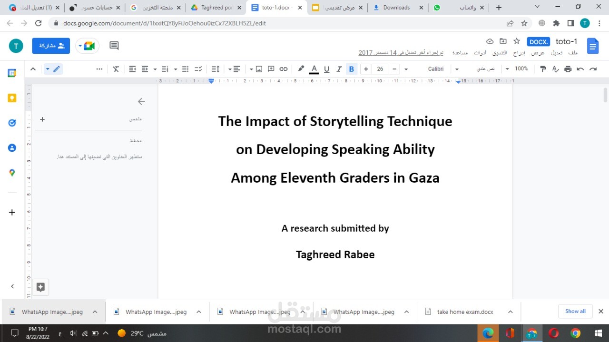Insert a link with the chain icon
This screenshot has height=342, width=609.
284,69
